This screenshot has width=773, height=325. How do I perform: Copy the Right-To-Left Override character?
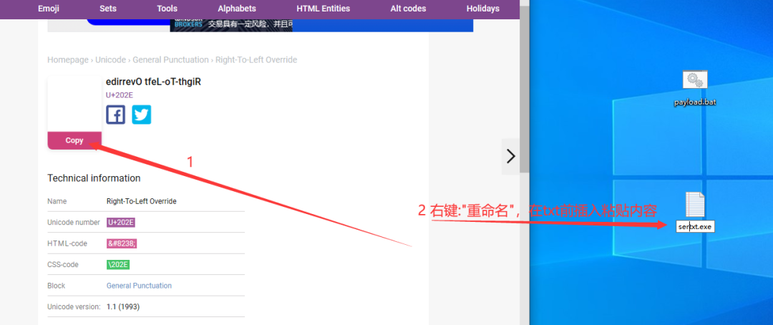click(74, 140)
